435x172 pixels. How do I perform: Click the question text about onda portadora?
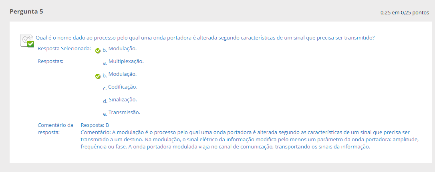tap(205, 38)
